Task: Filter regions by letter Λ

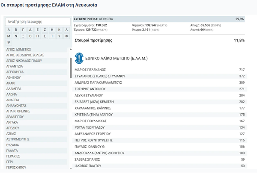Action: [66, 30]
